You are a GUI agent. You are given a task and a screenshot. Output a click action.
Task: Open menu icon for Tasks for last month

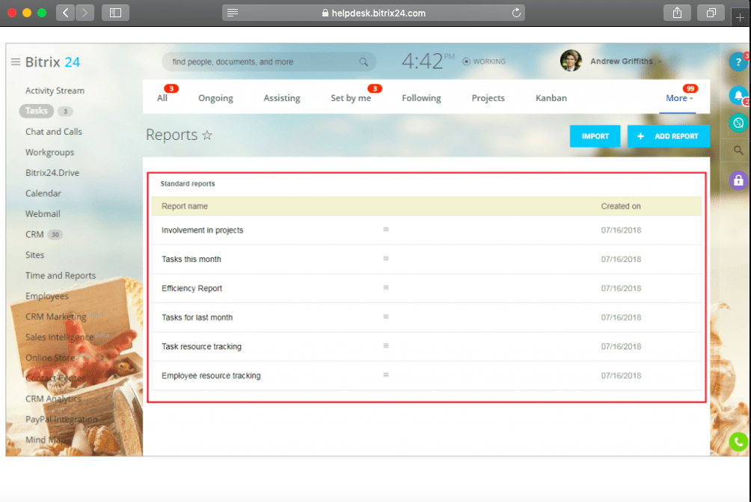point(385,316)
